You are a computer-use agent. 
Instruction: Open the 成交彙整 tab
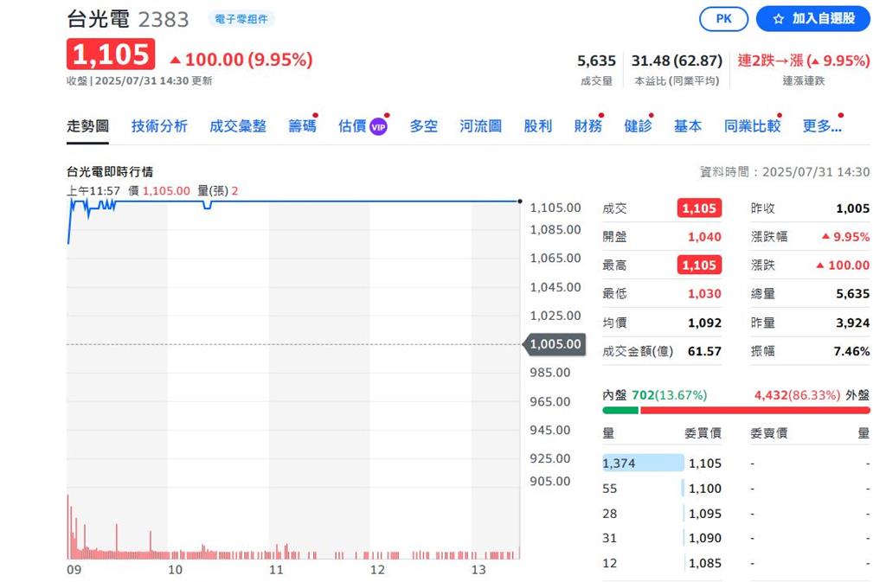tap(238, 126)
